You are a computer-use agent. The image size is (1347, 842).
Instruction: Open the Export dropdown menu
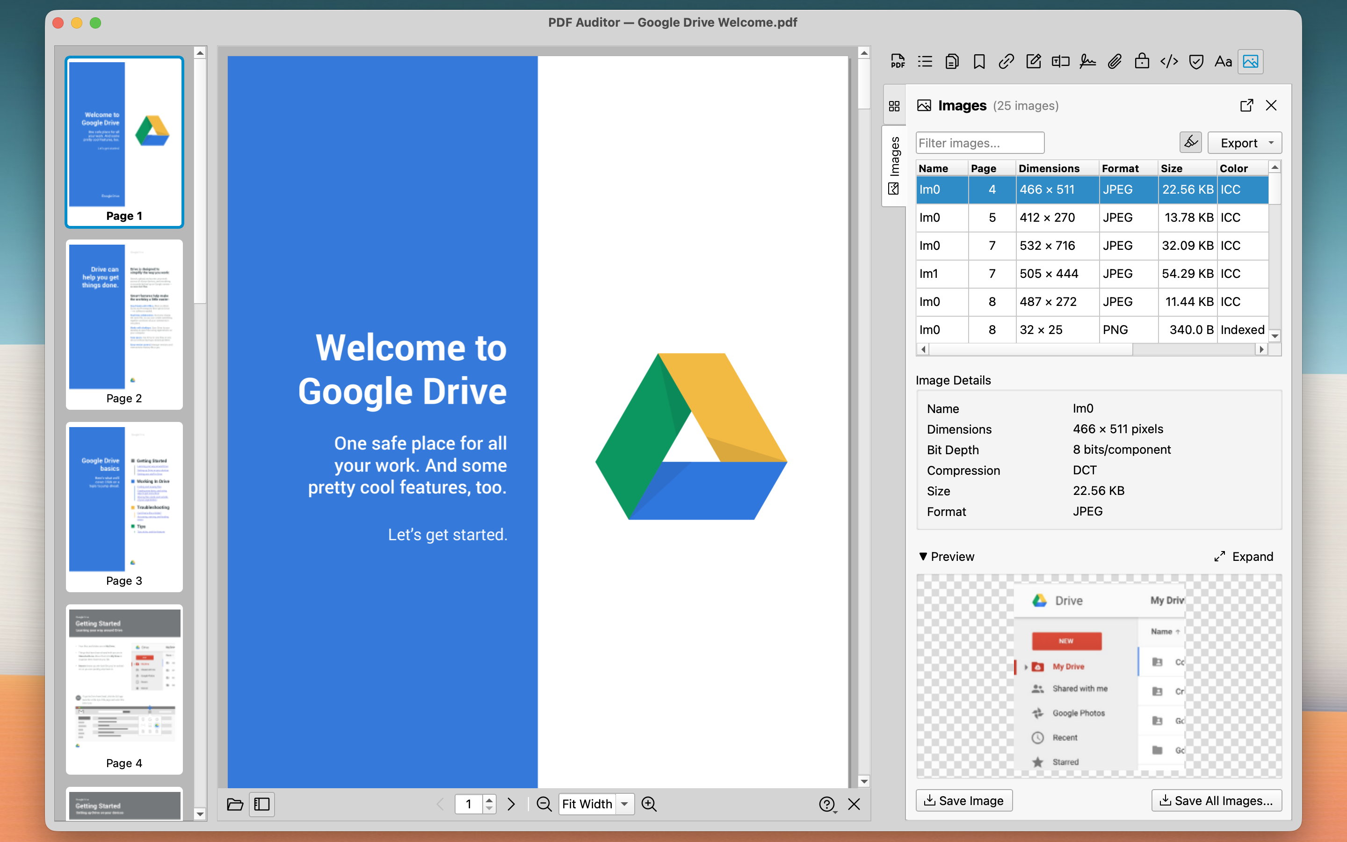[1244, 143]
